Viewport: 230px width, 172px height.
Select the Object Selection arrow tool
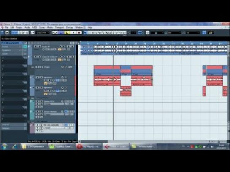(85, 32)
